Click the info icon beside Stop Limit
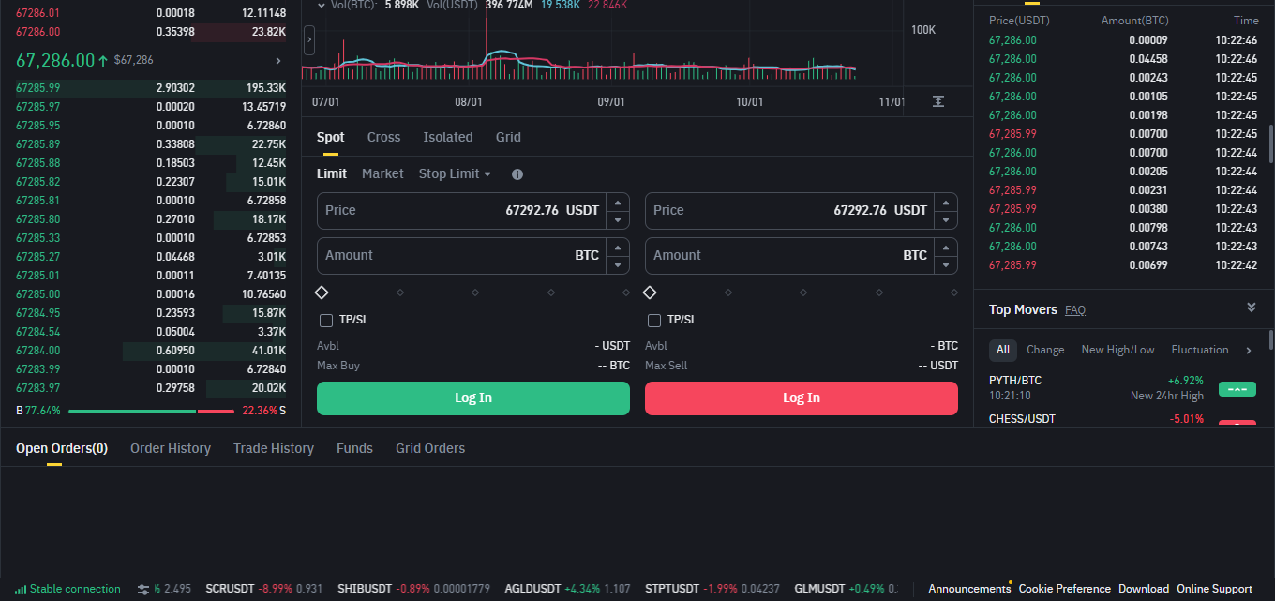This screenshot has height=601, width=1275. tap(517, 174)
